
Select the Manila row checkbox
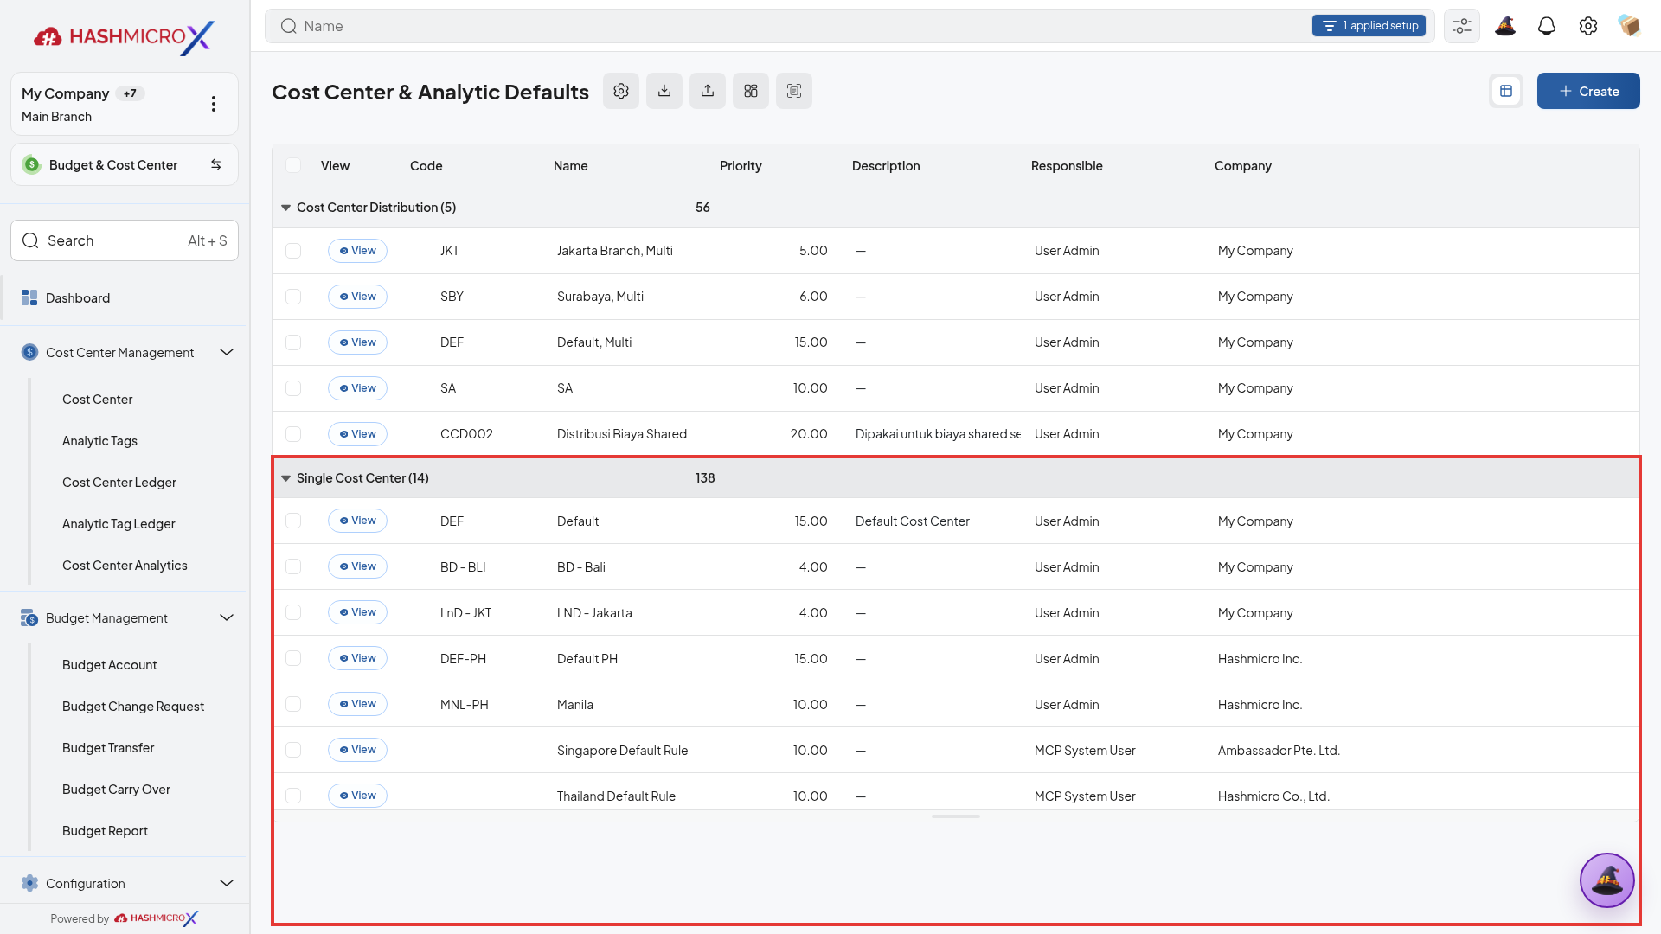tap(293, 704)
